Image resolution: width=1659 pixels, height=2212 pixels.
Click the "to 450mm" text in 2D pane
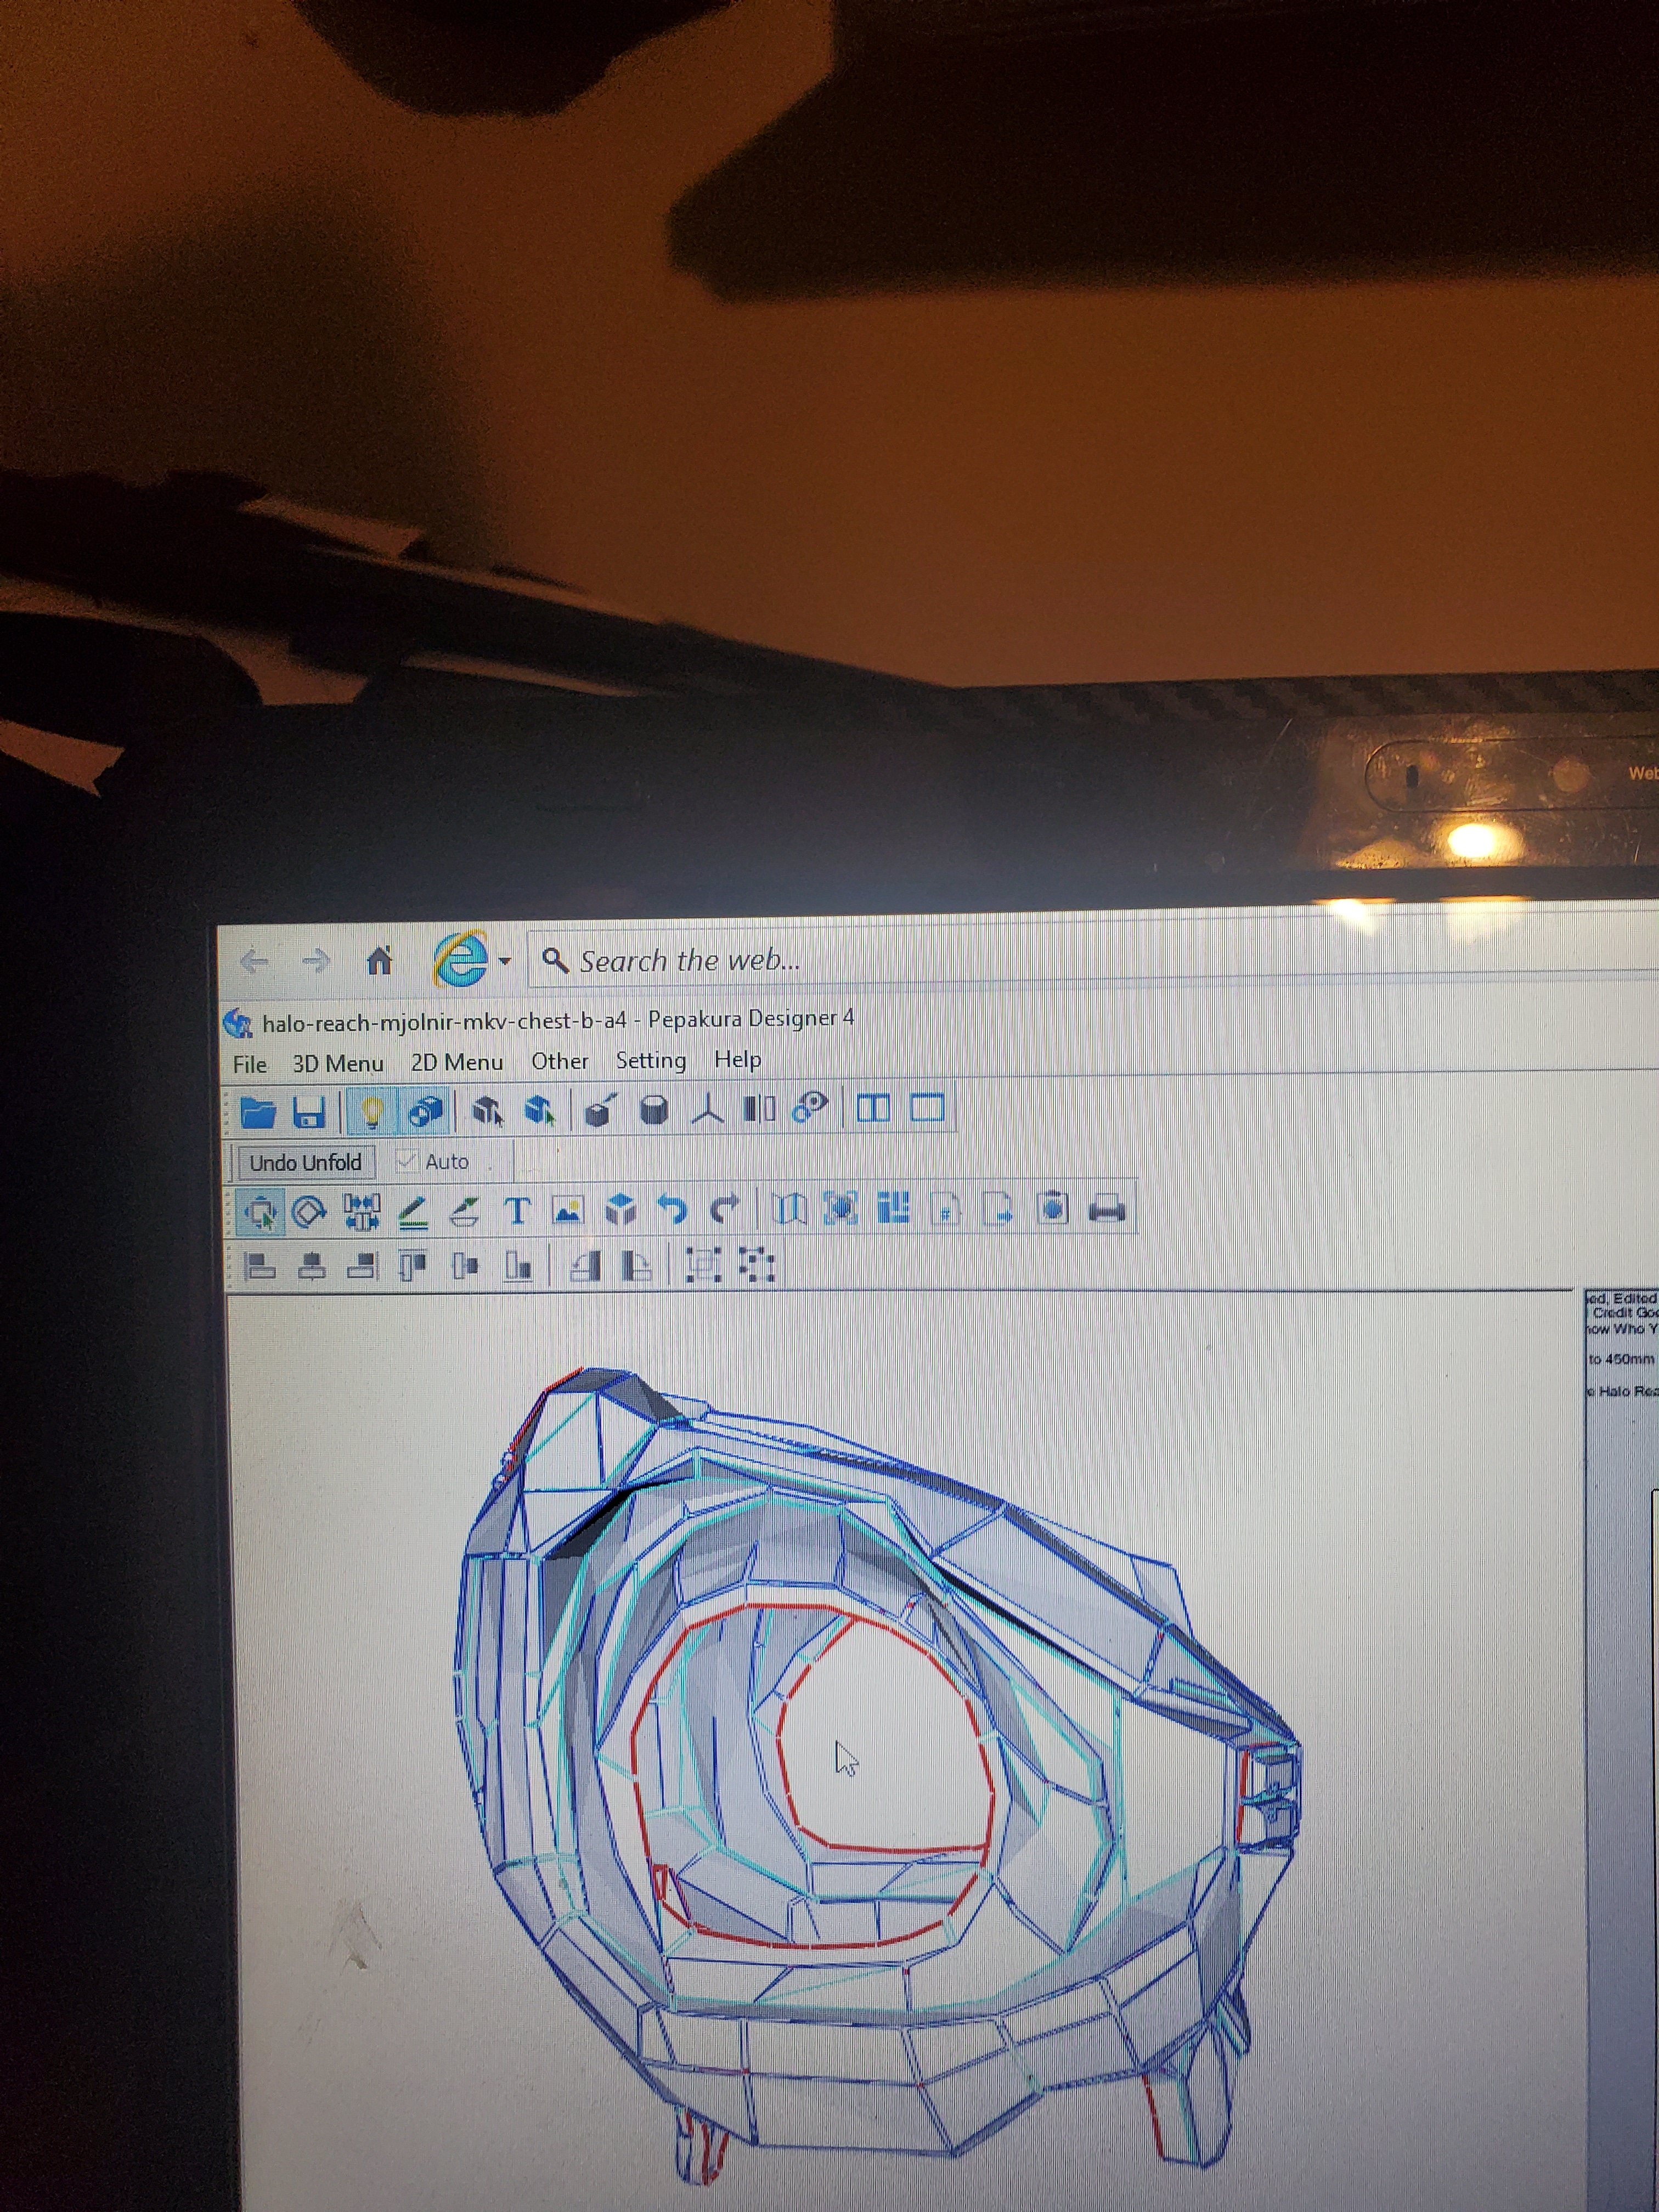pos(1622,1359)
